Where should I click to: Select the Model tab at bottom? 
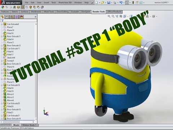[16, 125]
